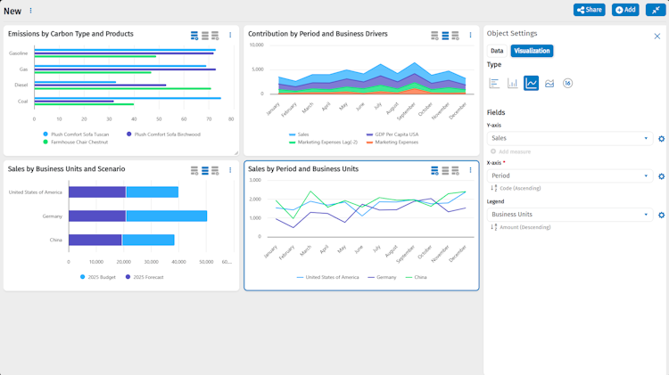This screenshot has width=669, height=375.
Task: Open Sales by Period and Business Units kebab menu
Action: 471,170
